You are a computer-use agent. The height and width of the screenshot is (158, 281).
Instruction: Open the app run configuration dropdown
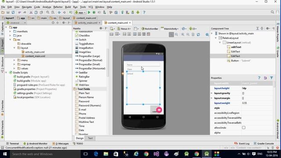coord(80,12)
